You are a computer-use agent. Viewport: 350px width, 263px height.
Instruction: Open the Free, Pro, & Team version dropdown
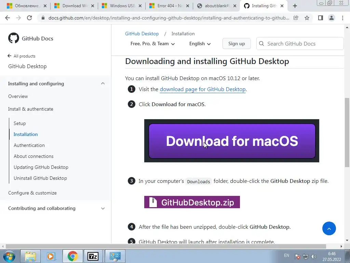coord(152,43)
